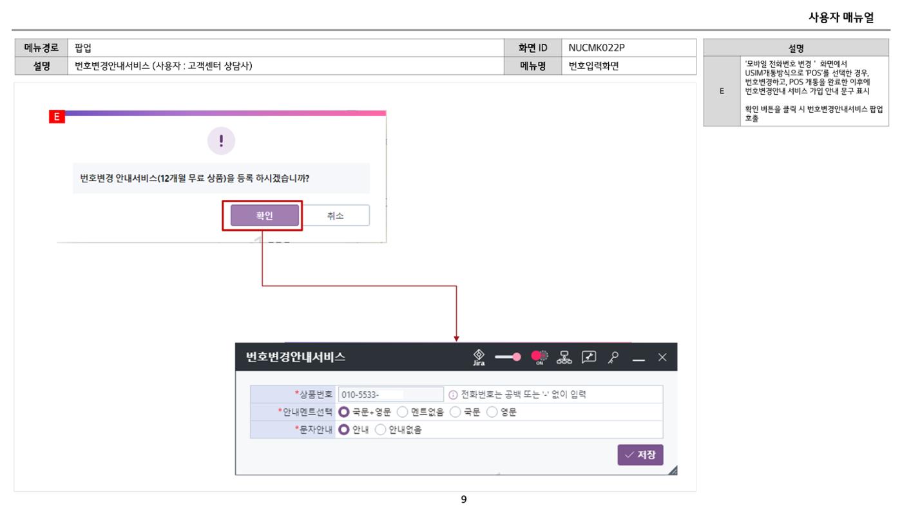The image size is (902, 508).
Task: Close the 번호변경안내서비스 popup
Action: tap(662, 357)
